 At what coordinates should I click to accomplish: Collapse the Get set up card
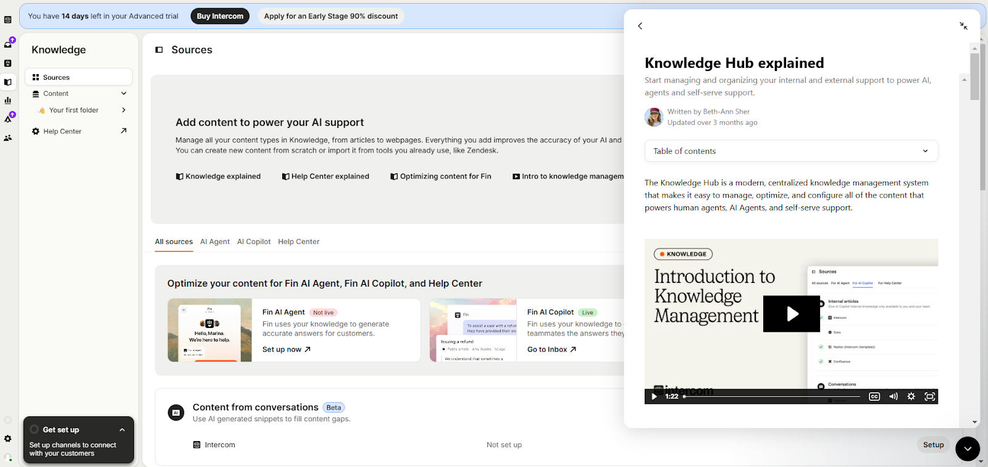[122, 430]
